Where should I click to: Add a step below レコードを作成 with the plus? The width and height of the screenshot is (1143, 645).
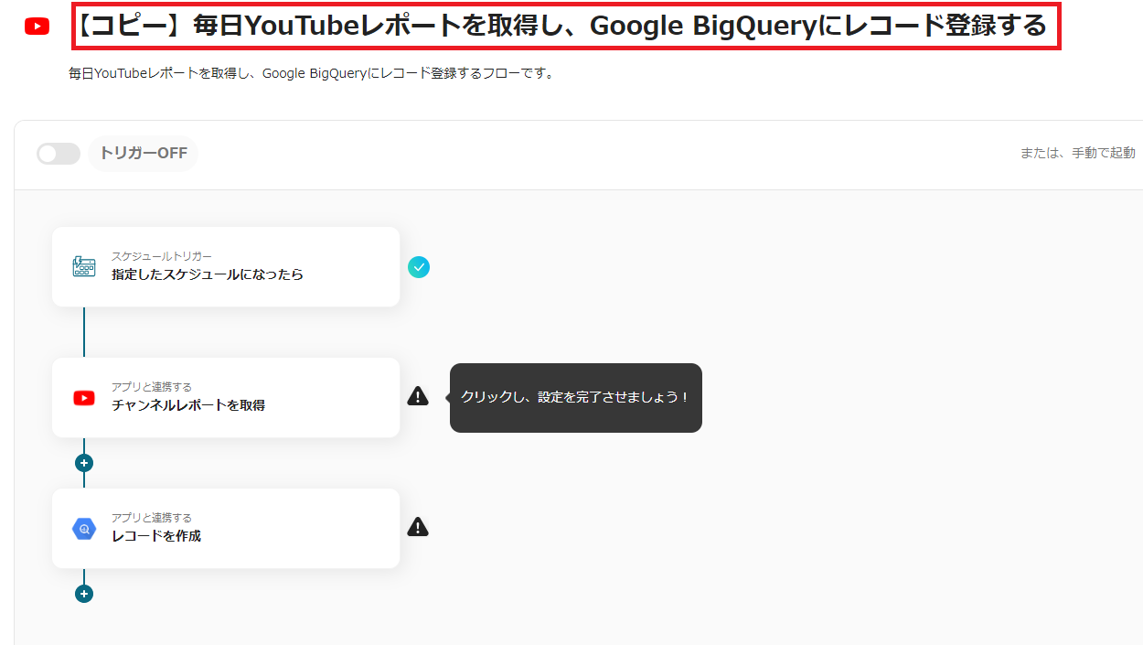pos(84,594)
